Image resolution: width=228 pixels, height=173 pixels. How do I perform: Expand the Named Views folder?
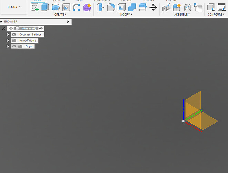coord(8,40)
